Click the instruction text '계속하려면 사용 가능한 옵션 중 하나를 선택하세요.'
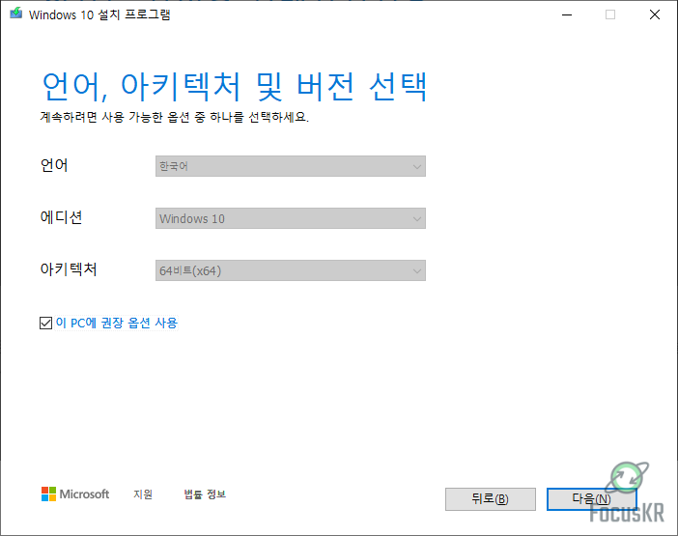 [174, 117]
